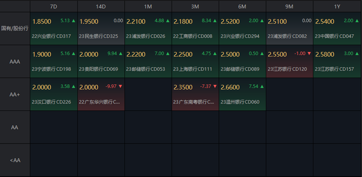Click the 0.50 up-change indicator
This screenshot has height=177, width=362.
pos(256,53)
